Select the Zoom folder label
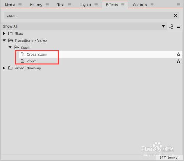 click(25, 47)
